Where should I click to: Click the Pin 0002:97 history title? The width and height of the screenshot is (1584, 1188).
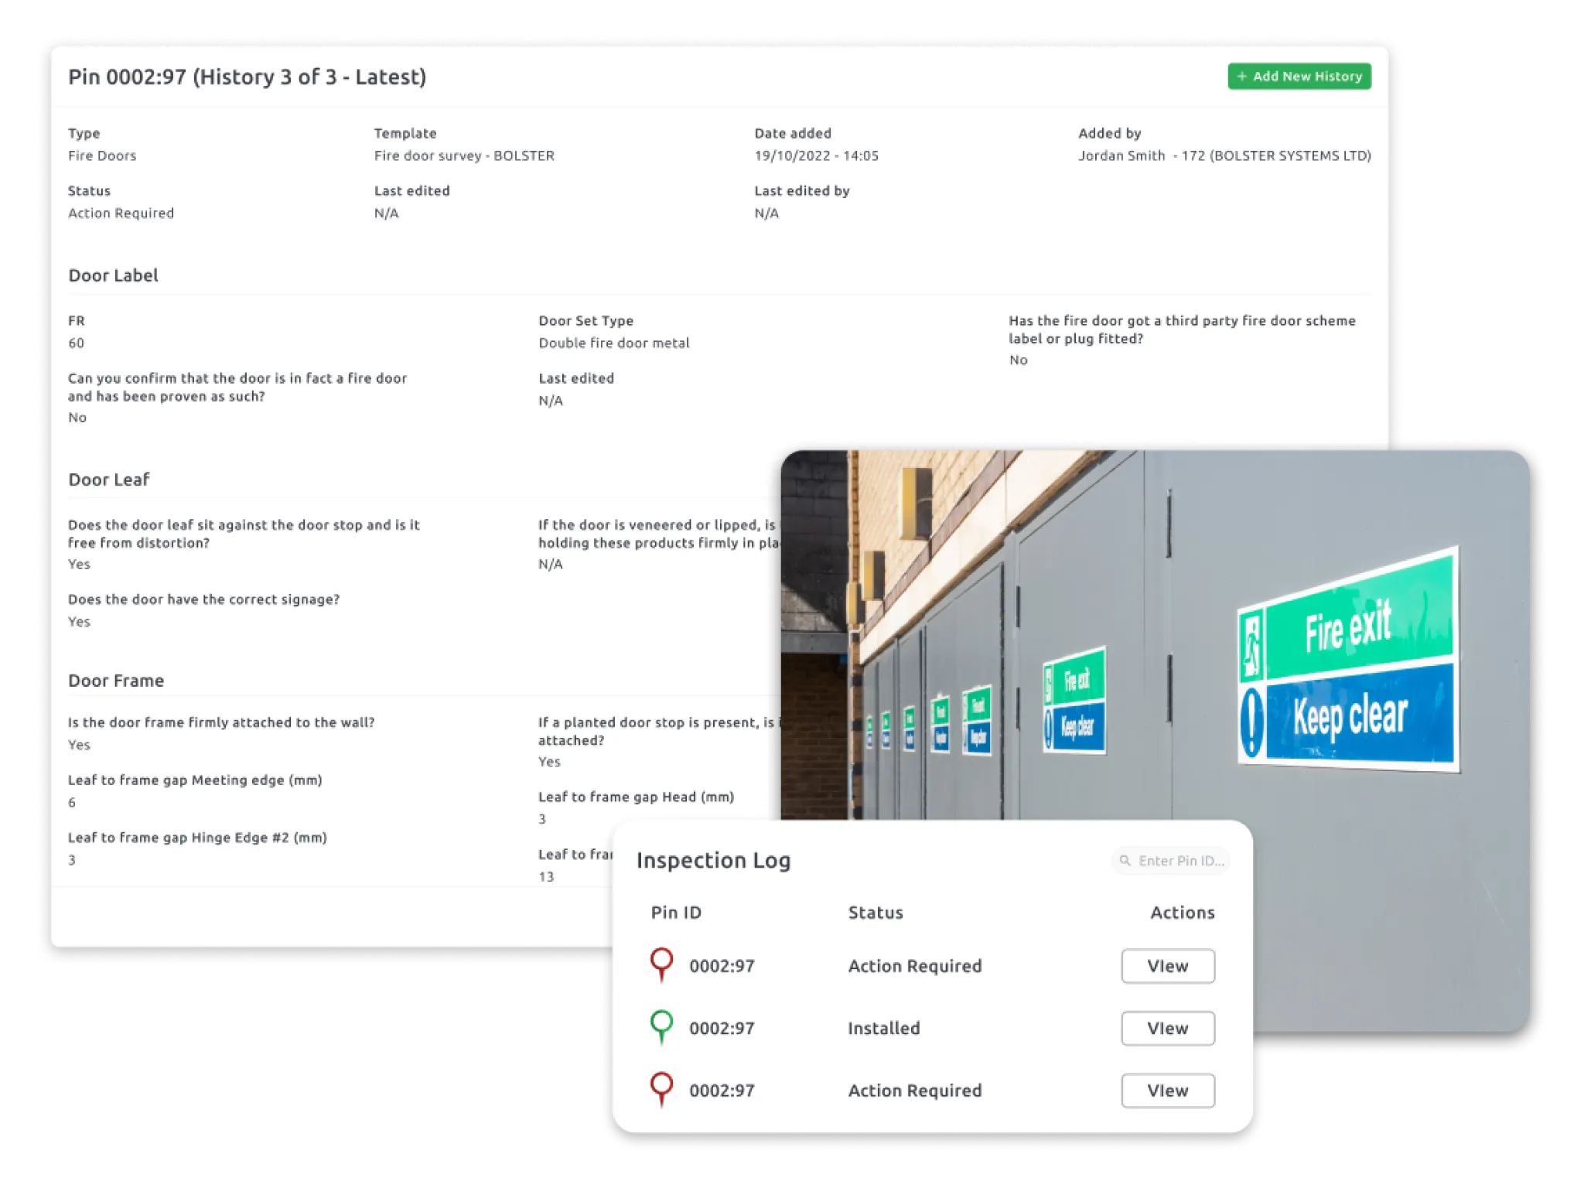(x=247, y=77)
